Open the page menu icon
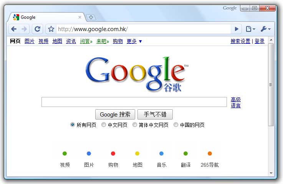The image size is (283, 184). click(x=250, y=29)
